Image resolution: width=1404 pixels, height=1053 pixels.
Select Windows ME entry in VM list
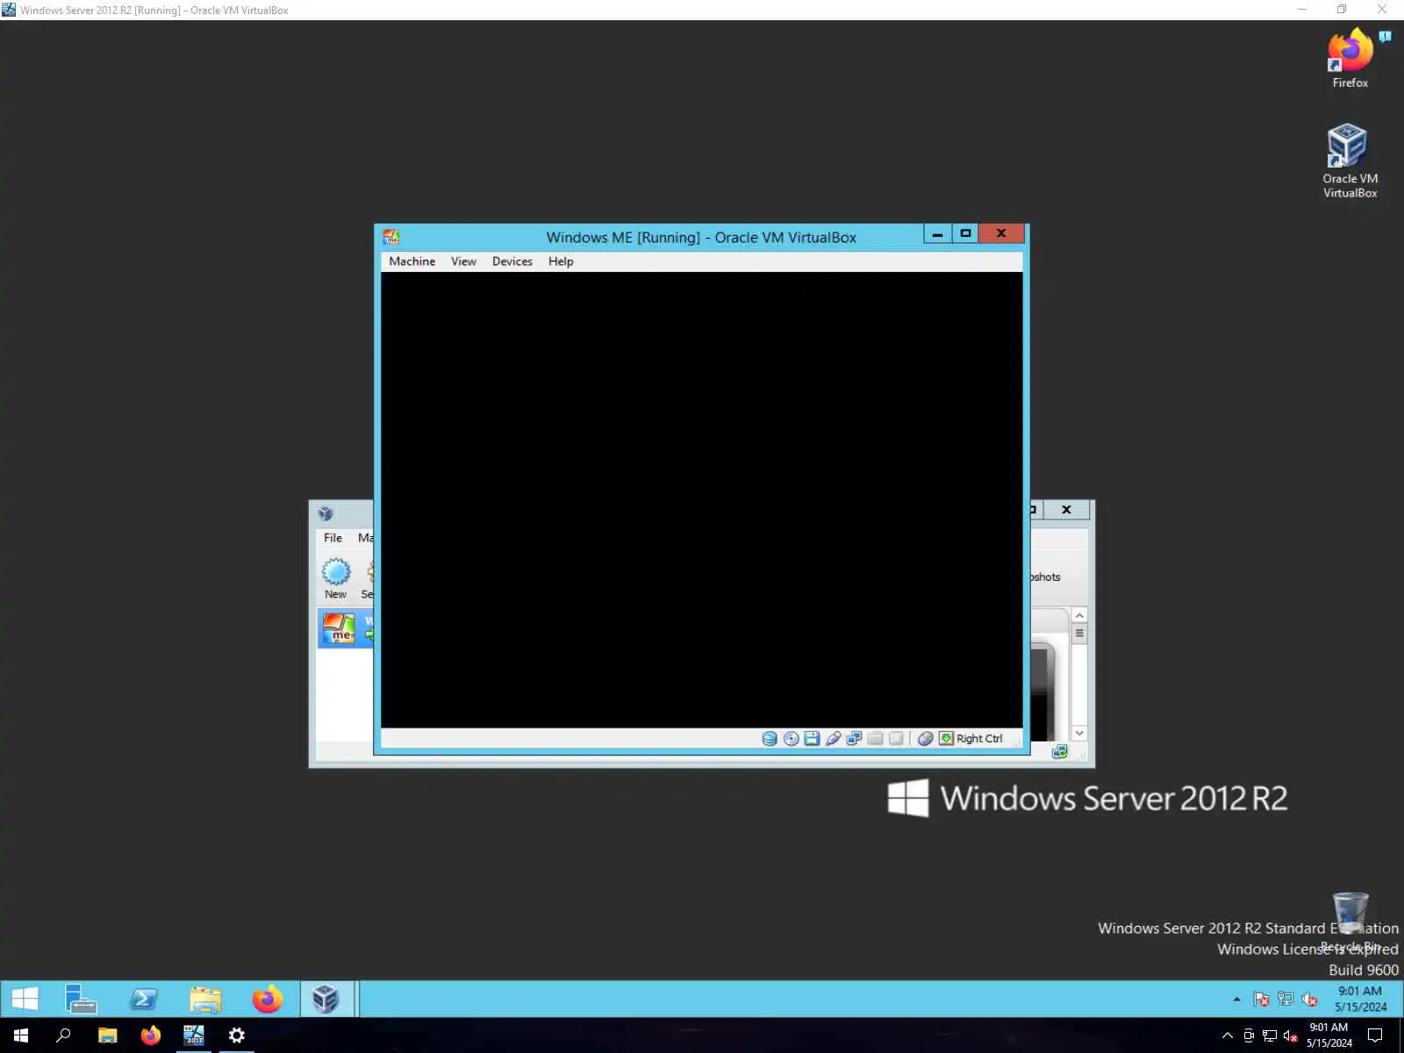346,628
